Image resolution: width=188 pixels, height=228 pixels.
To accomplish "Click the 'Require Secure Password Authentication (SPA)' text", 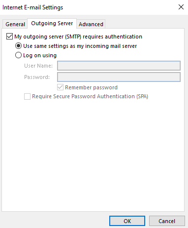I will [x=90, y=96].
